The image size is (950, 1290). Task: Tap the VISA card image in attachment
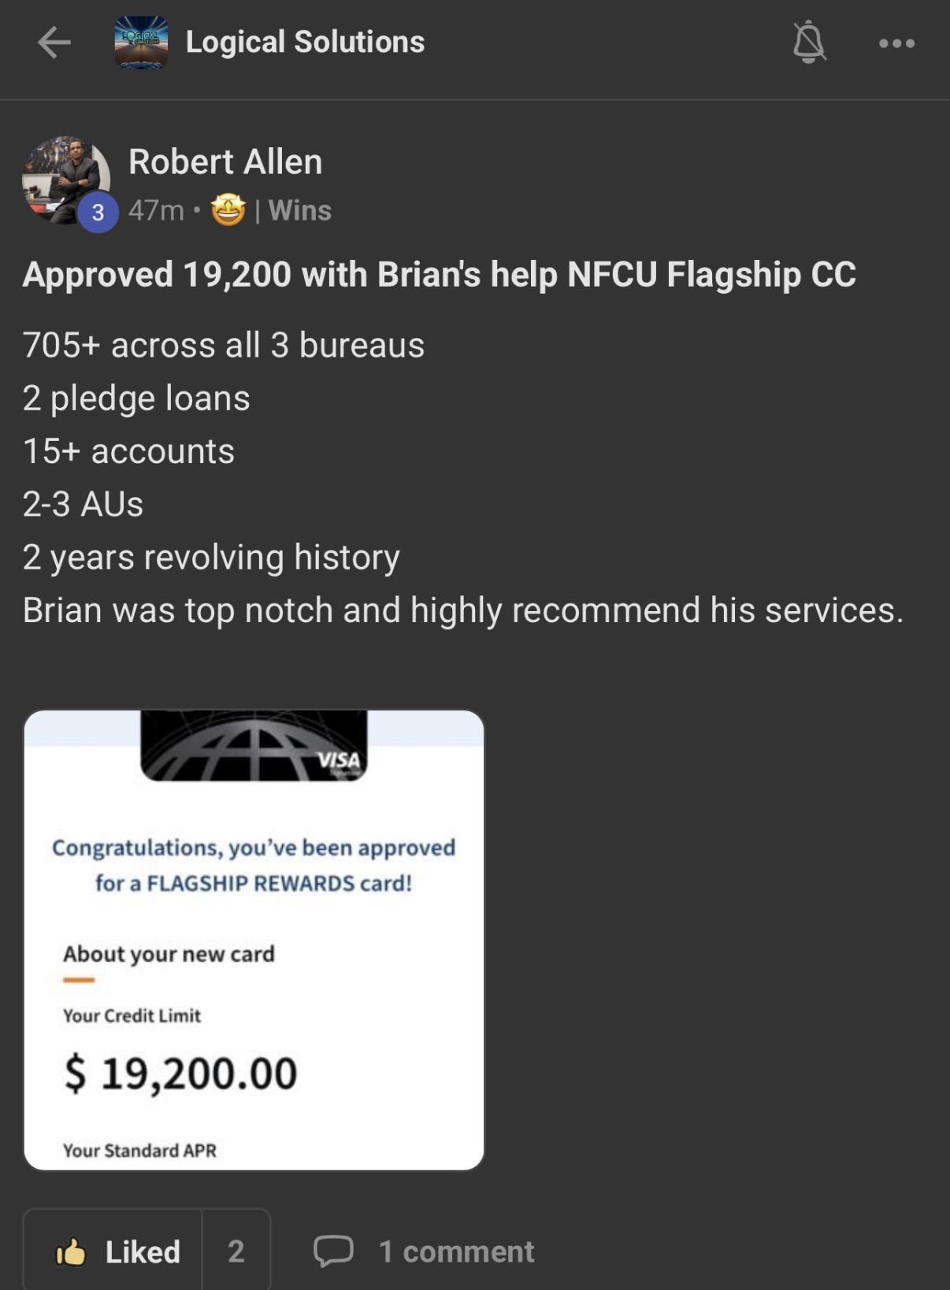(254, 745)
